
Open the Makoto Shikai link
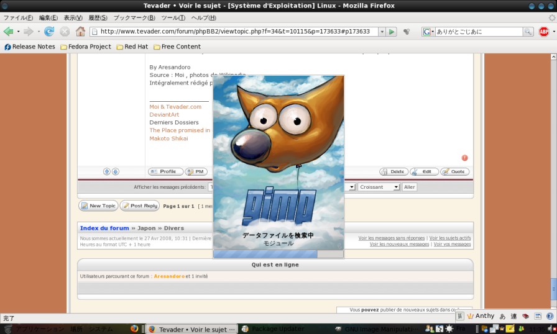point(168,138)
